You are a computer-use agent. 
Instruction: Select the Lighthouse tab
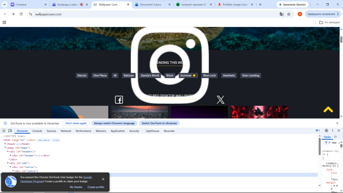pyautogui.click(x=152, y=131)
